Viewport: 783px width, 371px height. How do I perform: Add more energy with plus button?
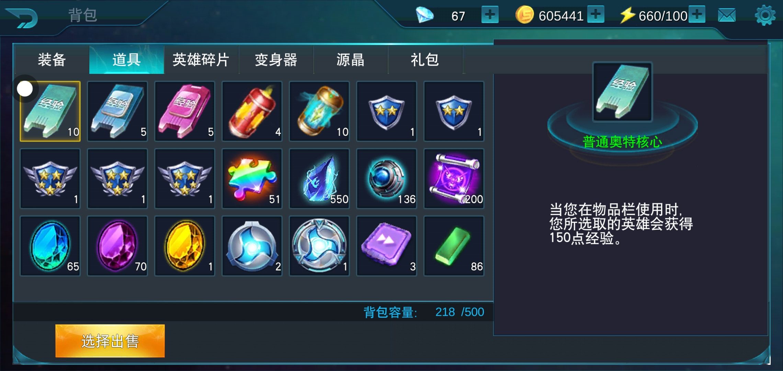[x=697, y=14]
